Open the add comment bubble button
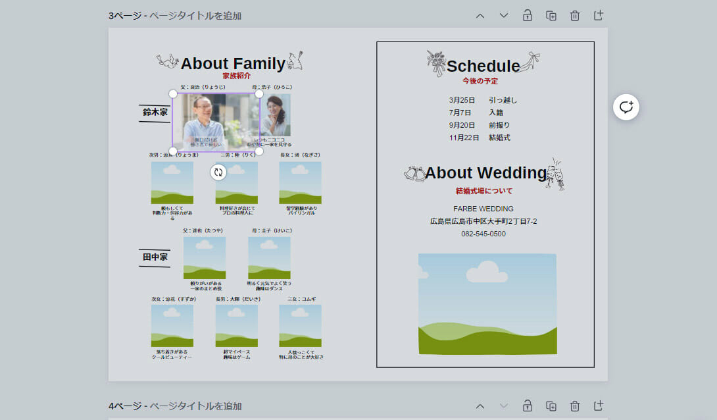This screenshot has height=420, width=717. [x=626, y=107]
